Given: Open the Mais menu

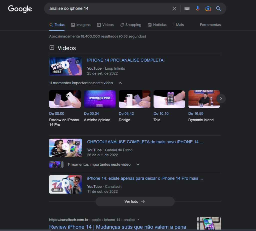Looking at the screenshot, I should 178,25.
